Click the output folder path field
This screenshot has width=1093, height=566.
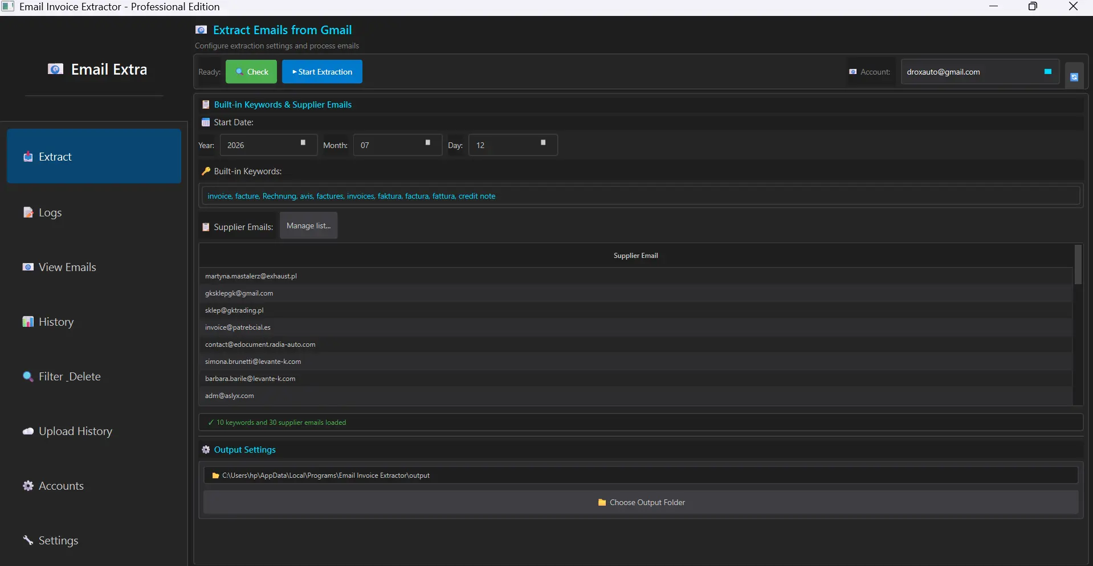(641, 475)
